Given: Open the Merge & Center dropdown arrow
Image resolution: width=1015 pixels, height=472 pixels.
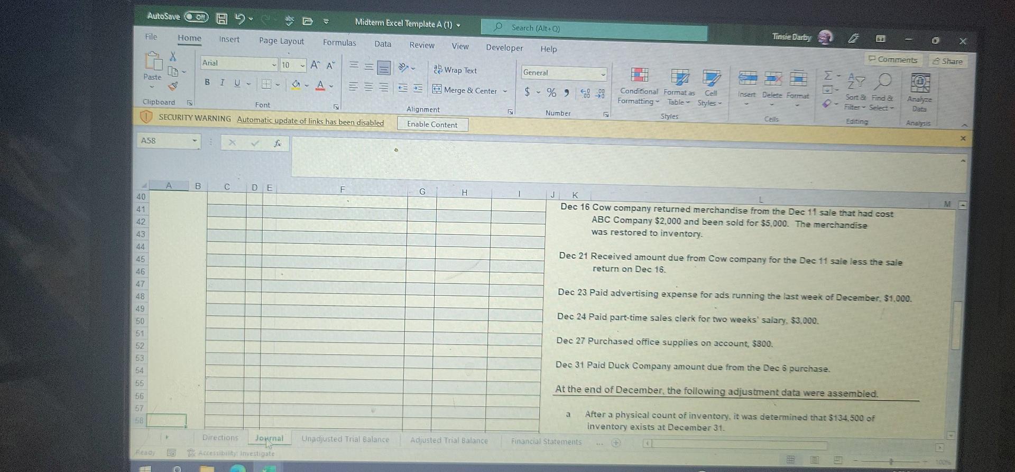Looking at the screenshot, I should [x=505, y=91].
